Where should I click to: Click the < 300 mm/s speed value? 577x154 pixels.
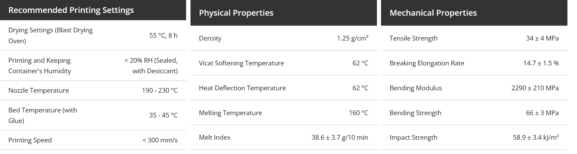[x=160, y=140]
